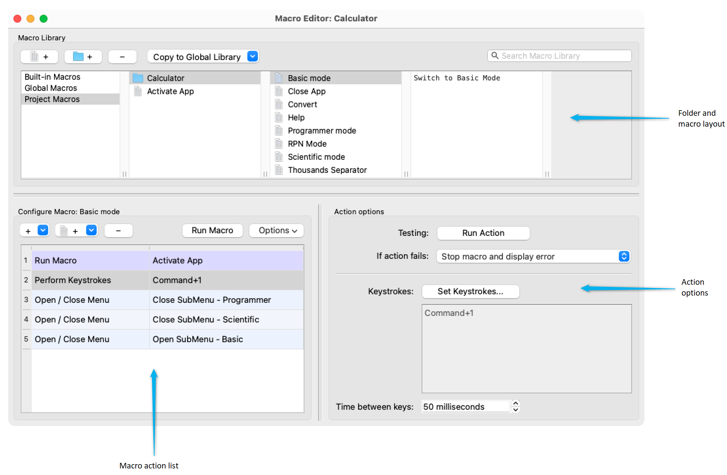Click the search magnifier in Macro Library
This screenshot has height=475, width=727.
pyautogui.click(x=495, y=56)
